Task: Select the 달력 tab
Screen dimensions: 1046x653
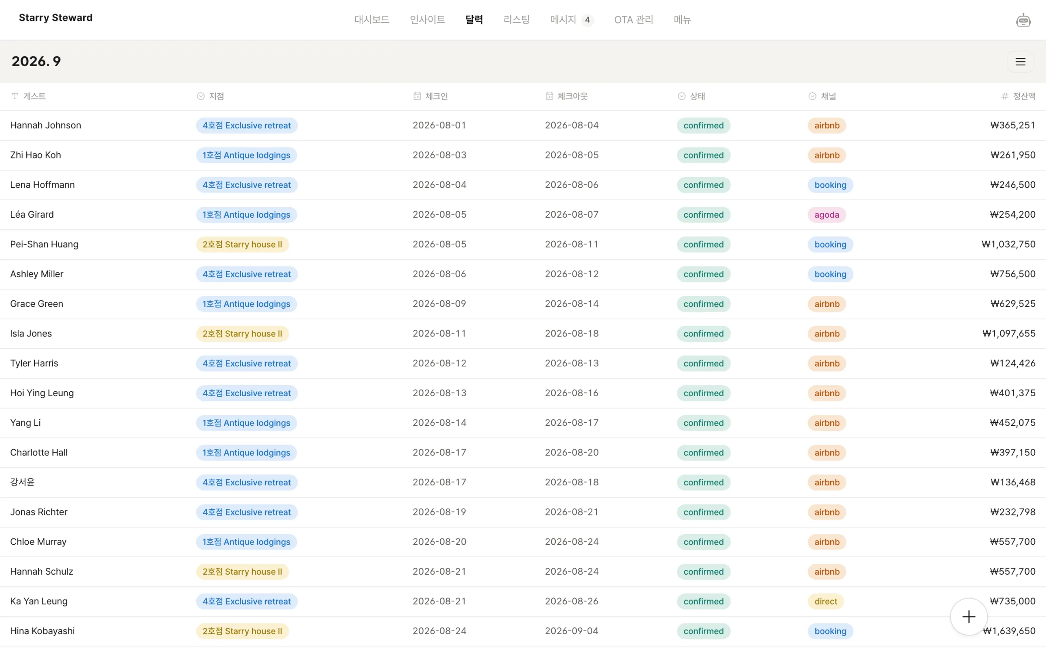Action: [474, 20]
